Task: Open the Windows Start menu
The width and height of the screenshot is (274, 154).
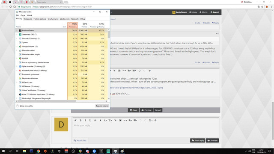Action: coord(3,151)
